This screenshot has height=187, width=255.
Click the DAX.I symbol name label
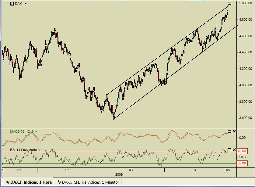coord(19,4)
